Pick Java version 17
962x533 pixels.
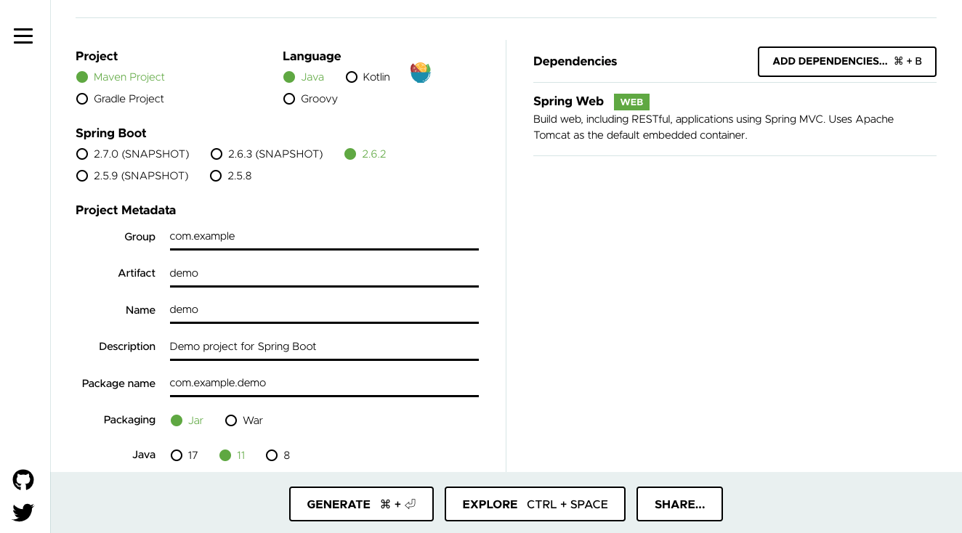184,455
